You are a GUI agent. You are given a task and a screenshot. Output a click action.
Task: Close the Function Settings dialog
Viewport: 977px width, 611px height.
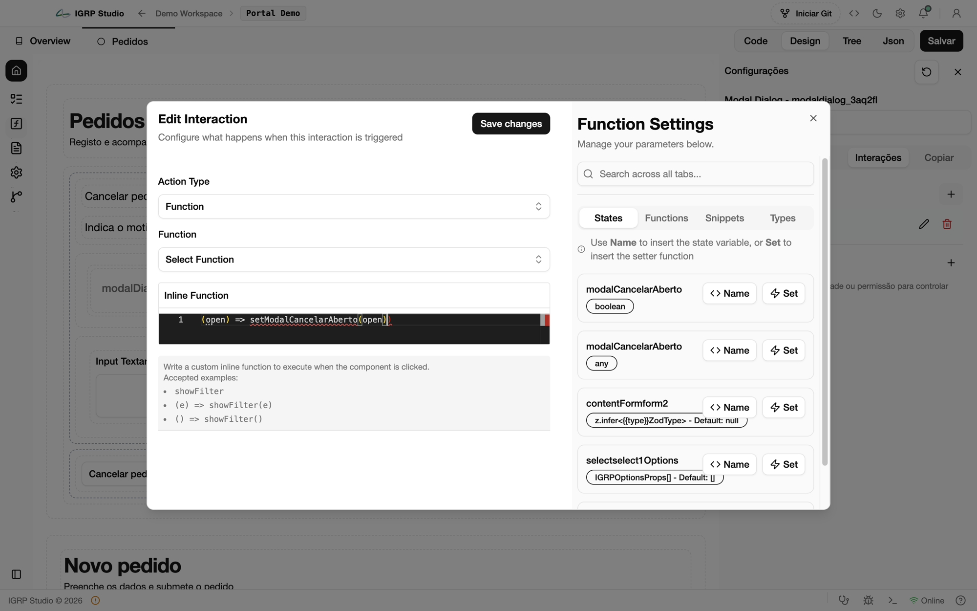tap(813, 118)
